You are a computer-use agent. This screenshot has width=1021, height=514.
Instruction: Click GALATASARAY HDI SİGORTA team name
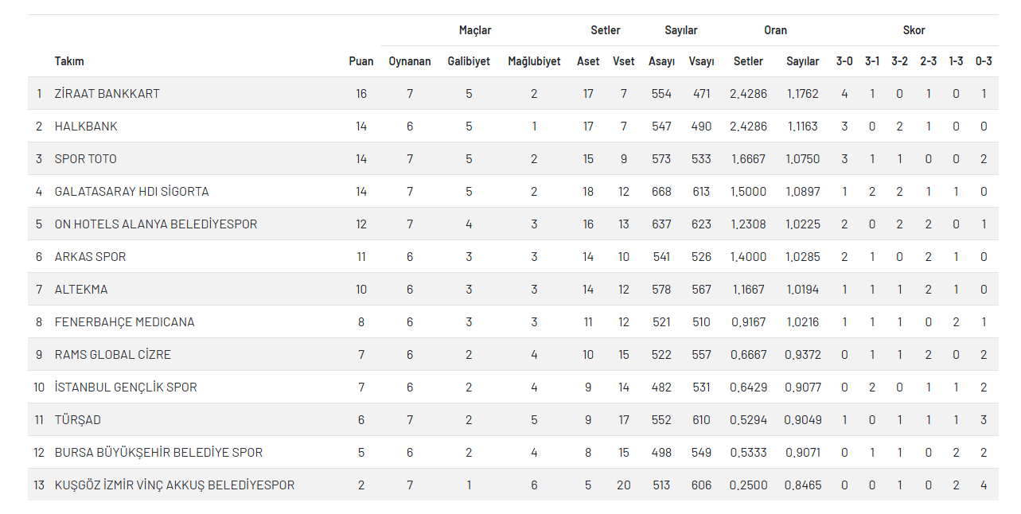pos(131,192)
